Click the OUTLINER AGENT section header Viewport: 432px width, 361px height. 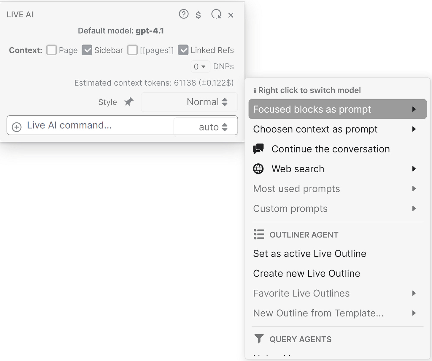tap(304, 234)
